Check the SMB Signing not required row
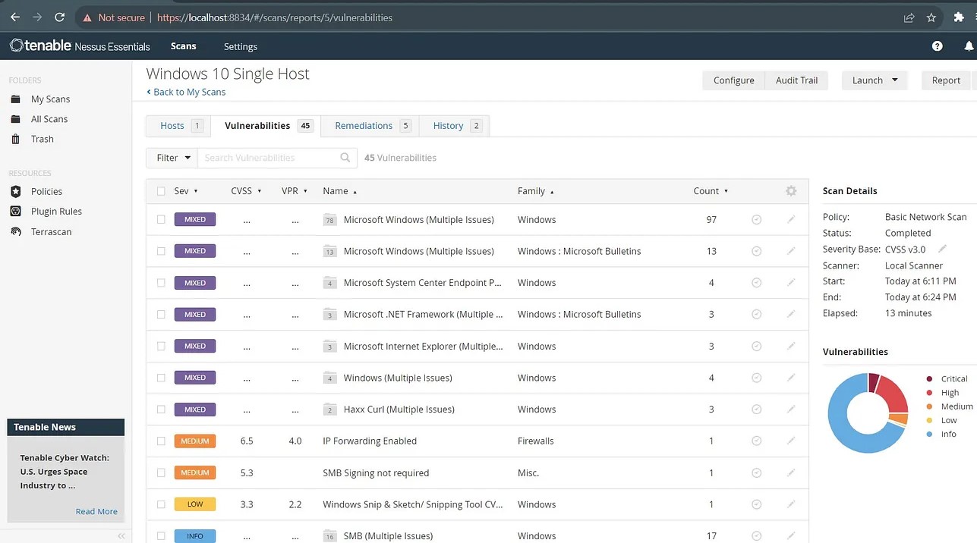977x543 pixels. [x=161, y=472]
